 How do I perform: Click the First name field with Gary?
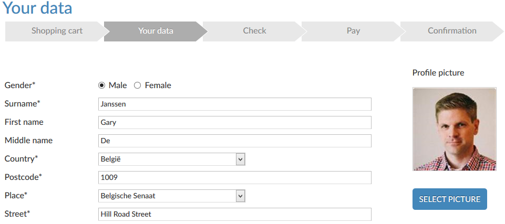click(234, 122)
